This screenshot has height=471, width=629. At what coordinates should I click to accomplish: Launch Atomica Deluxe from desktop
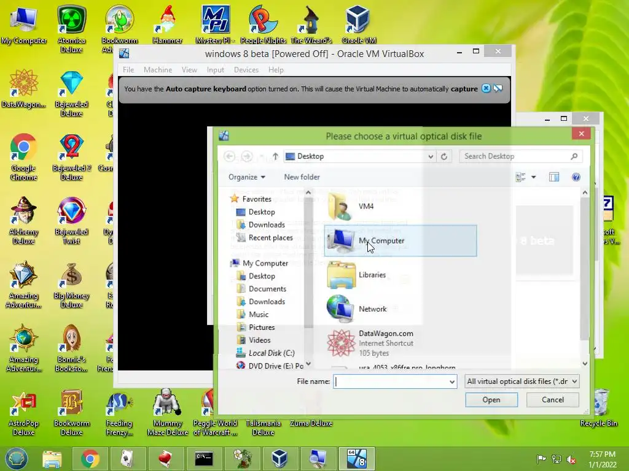tap(71, 29)
